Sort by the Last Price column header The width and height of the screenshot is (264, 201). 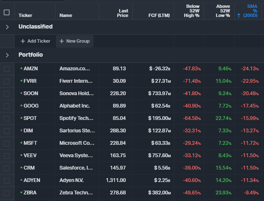(122, 13)
